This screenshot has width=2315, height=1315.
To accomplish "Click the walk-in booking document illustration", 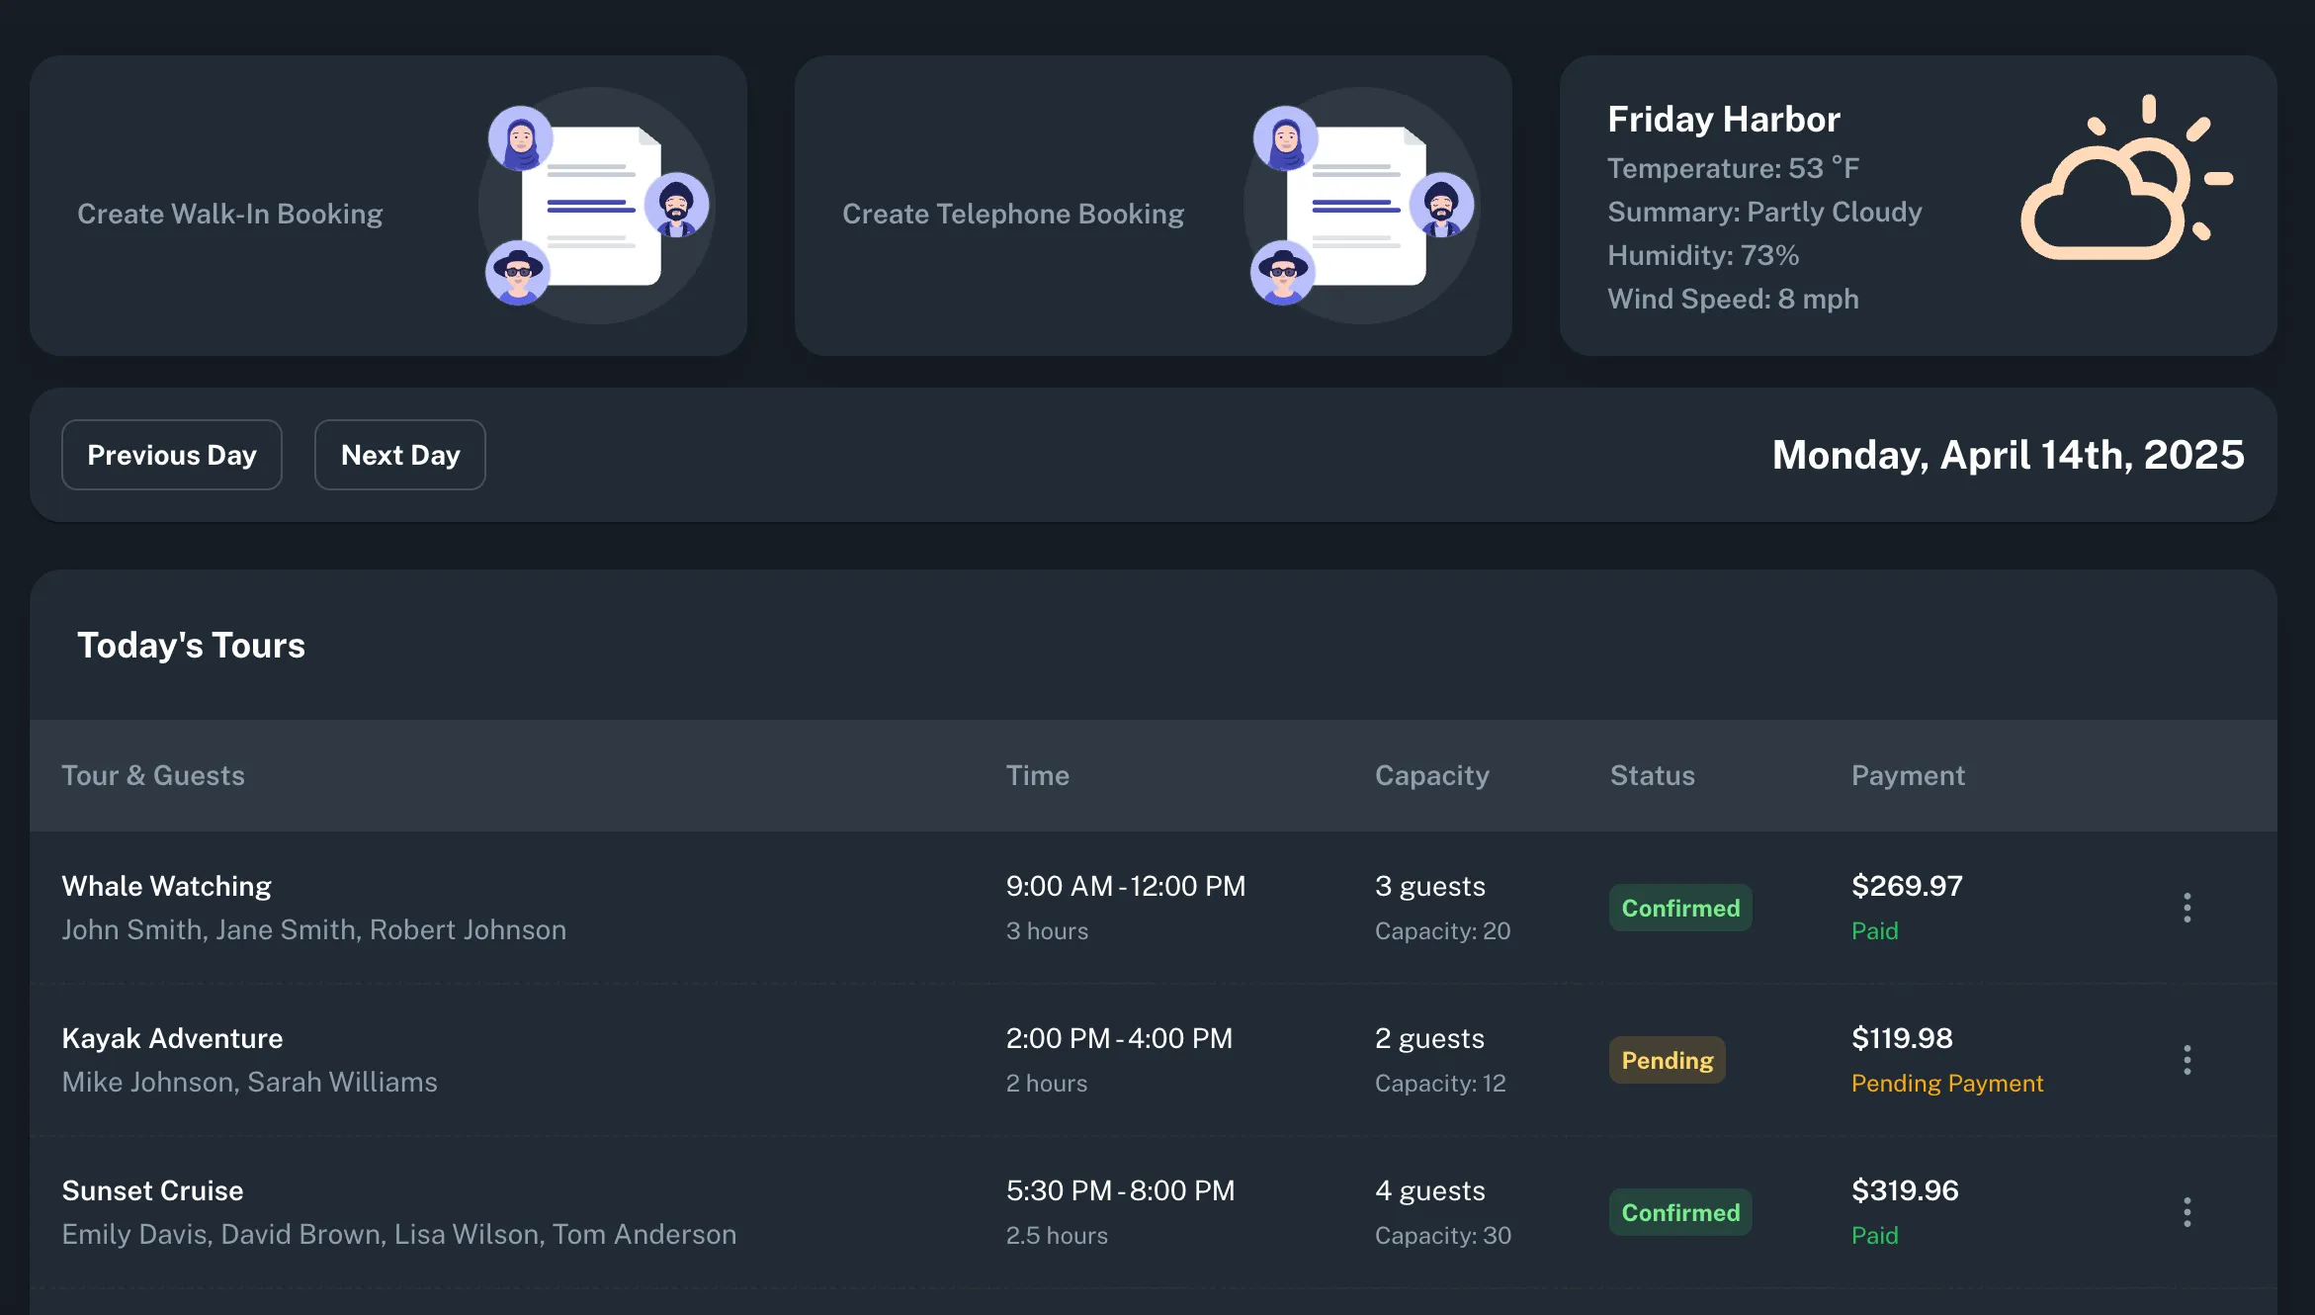I will [595, 205].
